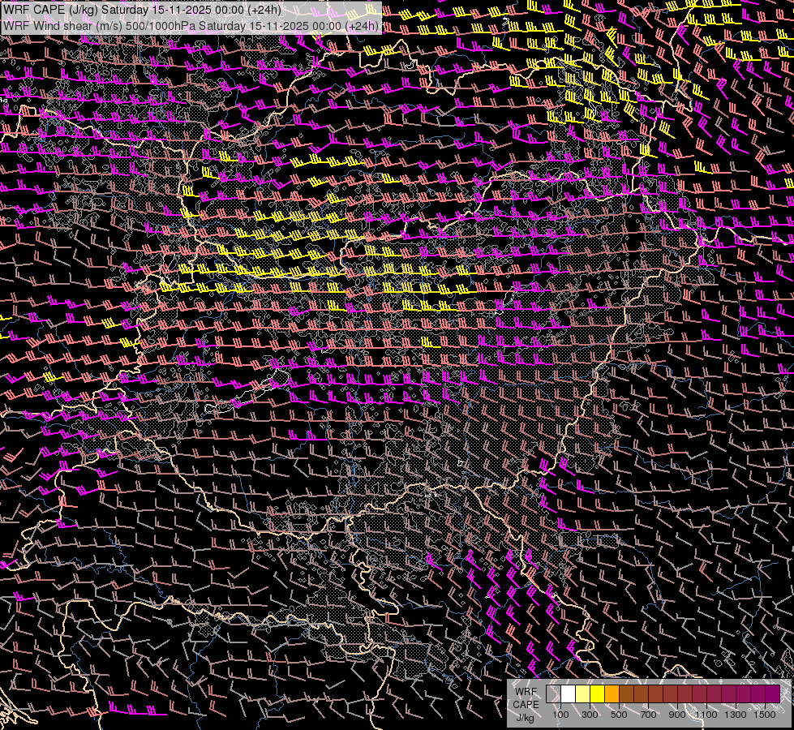Click the 300 value on the legend

coord(590,715)
